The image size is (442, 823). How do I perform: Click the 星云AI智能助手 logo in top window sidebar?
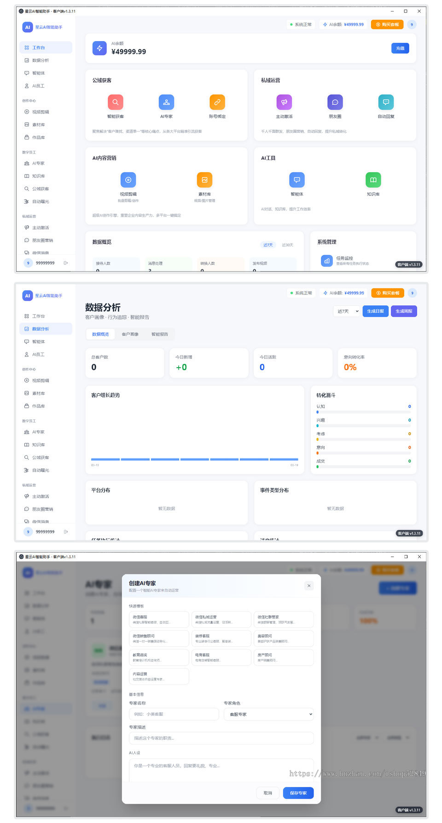[28, 27]
